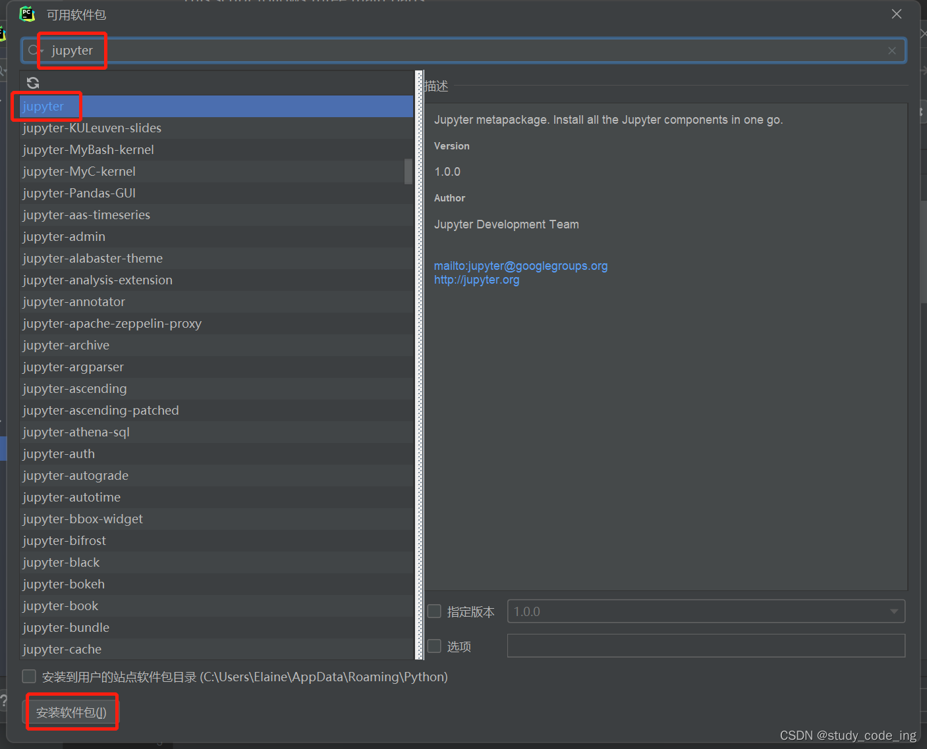Click the options text input field
The width and height of the screenshot is (927, 749).
(x=706, y=646)
